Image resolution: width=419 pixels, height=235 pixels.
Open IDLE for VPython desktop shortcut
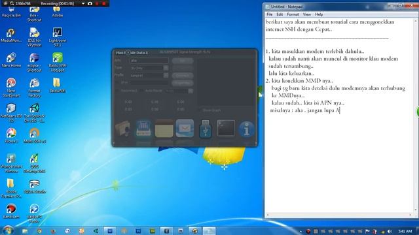34,37
